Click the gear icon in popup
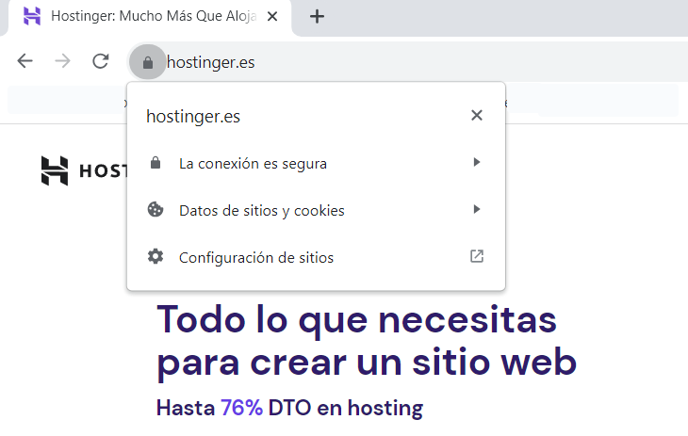The height and width of the screenshot is (436, 688). click(156, 256)
